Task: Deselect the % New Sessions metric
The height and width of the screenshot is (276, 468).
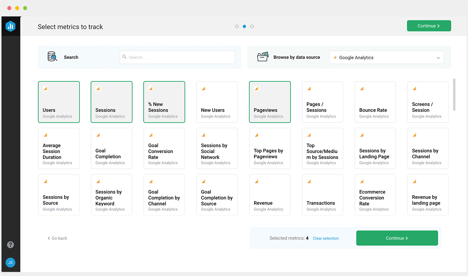Action: click(164, 102)
